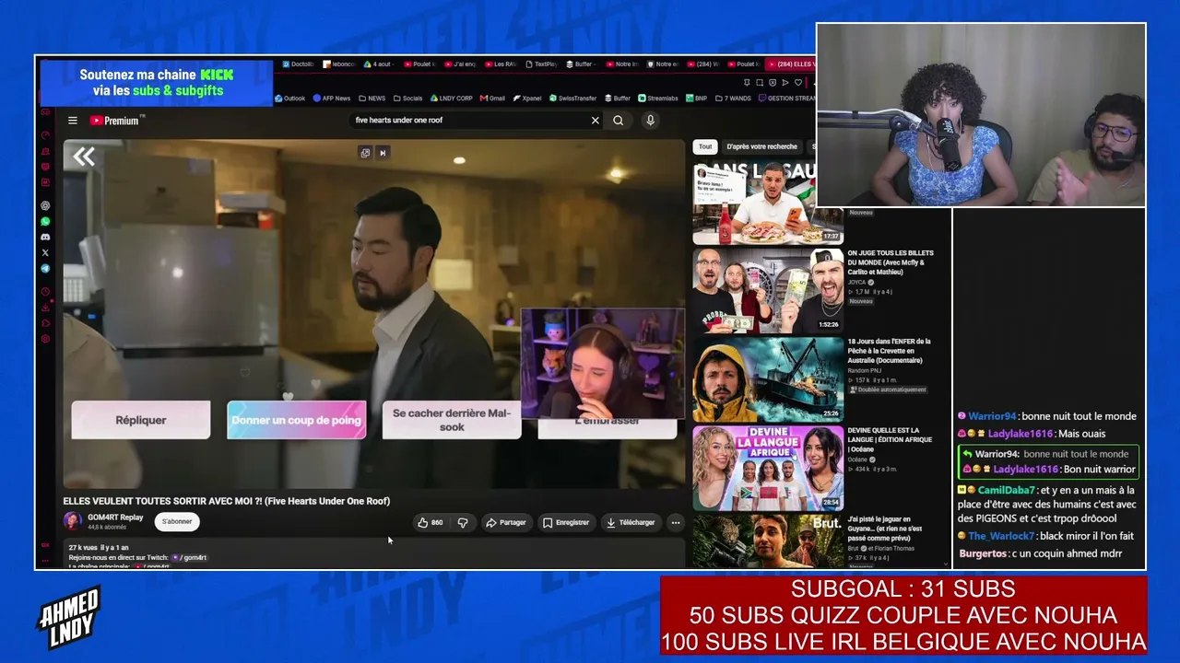1180x663 pixels.
Task: Expand the Socials bookmark folder
Action: pyautogui.click(x=407, y=99)
